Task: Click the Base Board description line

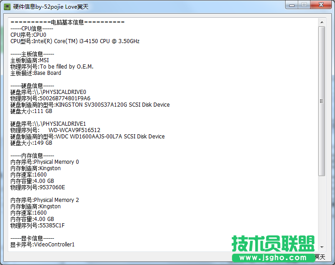Action: pyautogui.click(x=35, y=73)
